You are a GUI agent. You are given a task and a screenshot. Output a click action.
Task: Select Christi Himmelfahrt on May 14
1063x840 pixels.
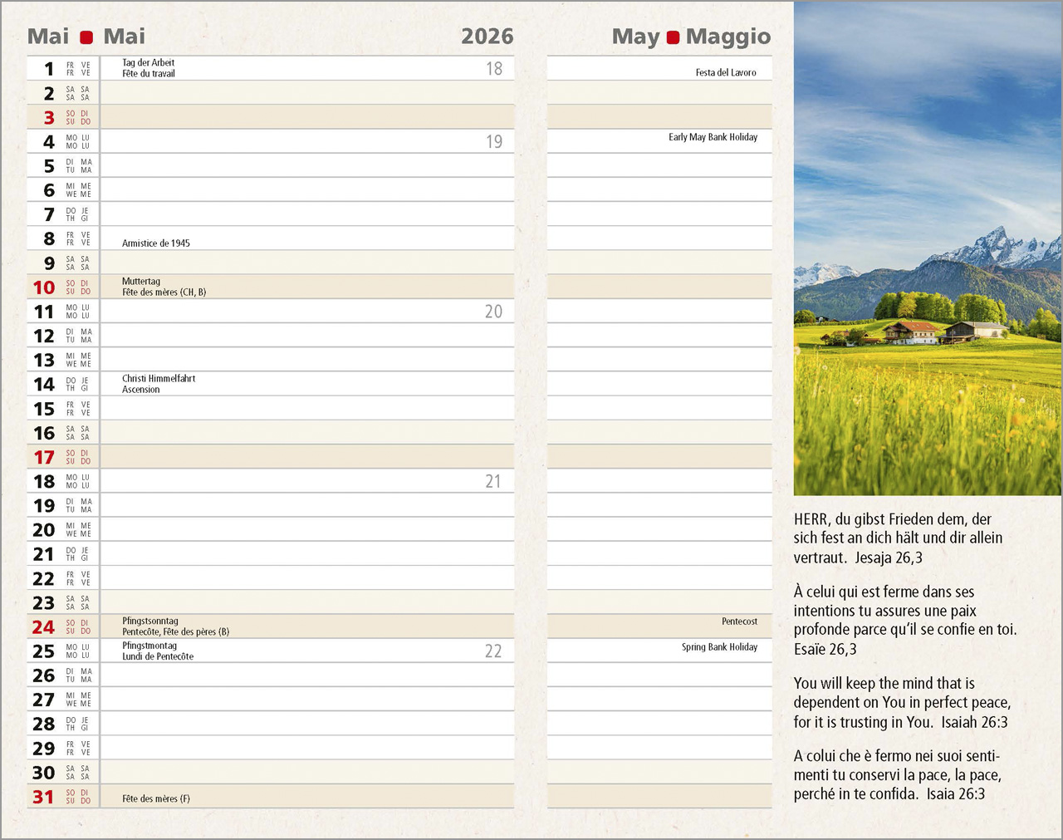(159, 379)
